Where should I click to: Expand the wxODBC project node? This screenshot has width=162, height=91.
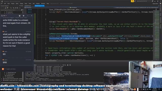[2, 80]
